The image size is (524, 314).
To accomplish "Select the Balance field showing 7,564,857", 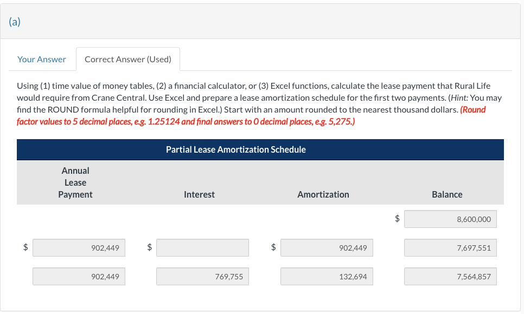I will (450, 276).
